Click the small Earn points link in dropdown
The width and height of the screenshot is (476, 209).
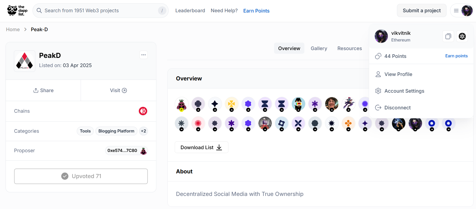pos(456,56)
